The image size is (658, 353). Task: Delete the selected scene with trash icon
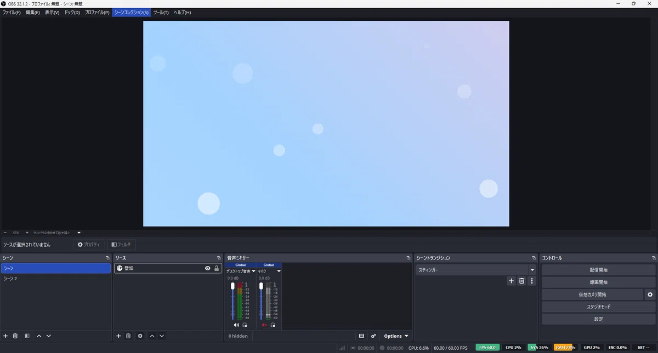(15, 336)
